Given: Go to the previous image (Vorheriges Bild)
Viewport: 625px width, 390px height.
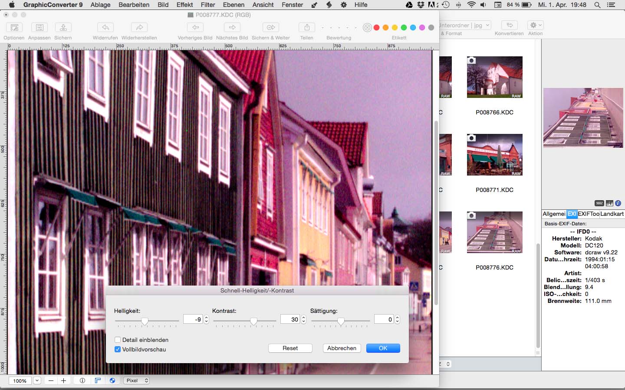Looking at the screenshot, I should pyautogui.click(x=195, y=27).
